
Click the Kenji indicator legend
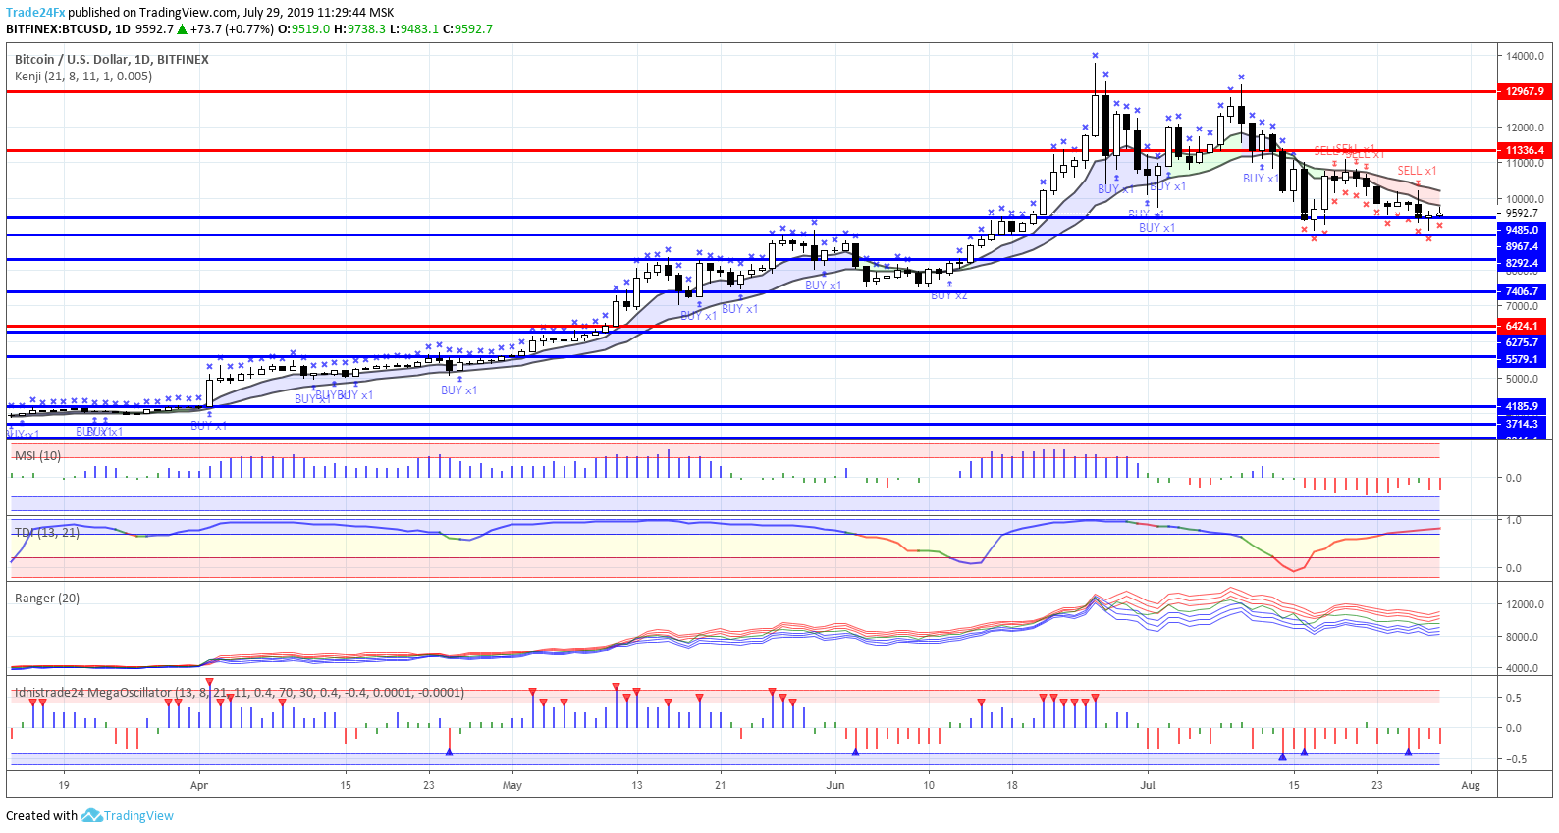click(x=83, y=77)
